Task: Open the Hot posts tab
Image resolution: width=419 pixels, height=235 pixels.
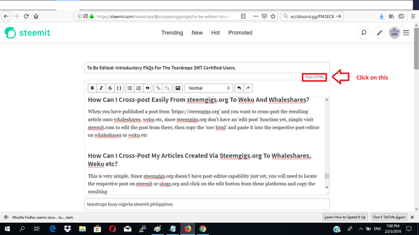Action: pos(215,33)
